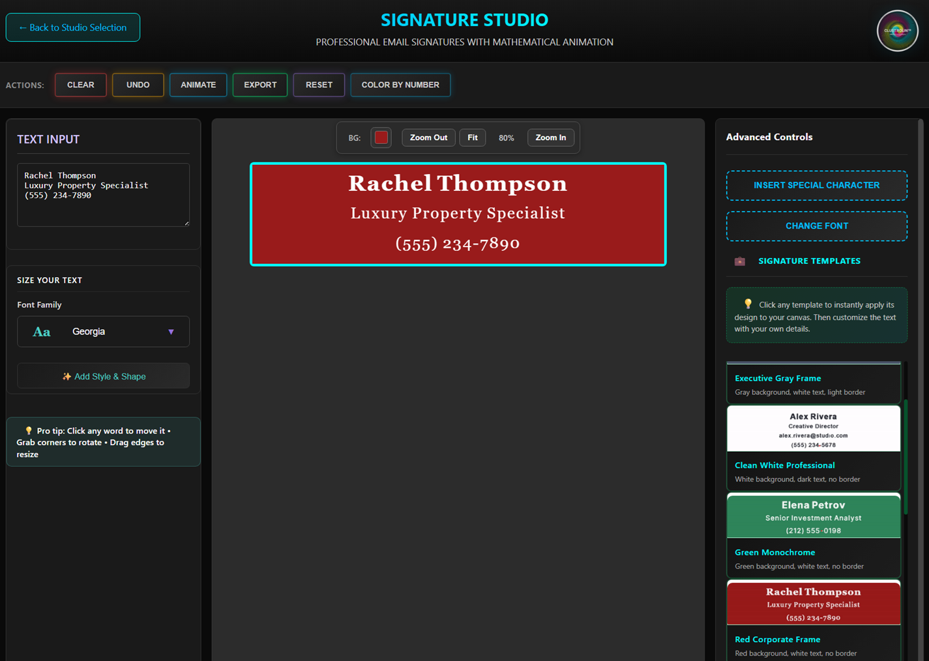Open the background color swatch
Viewport: 929px width, 661px height.
pyautogui.click(x=381, y=138)
